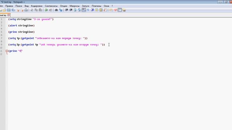Click "2p" variable on line 9
Screen dimensions: 232x130
[18, 44]
